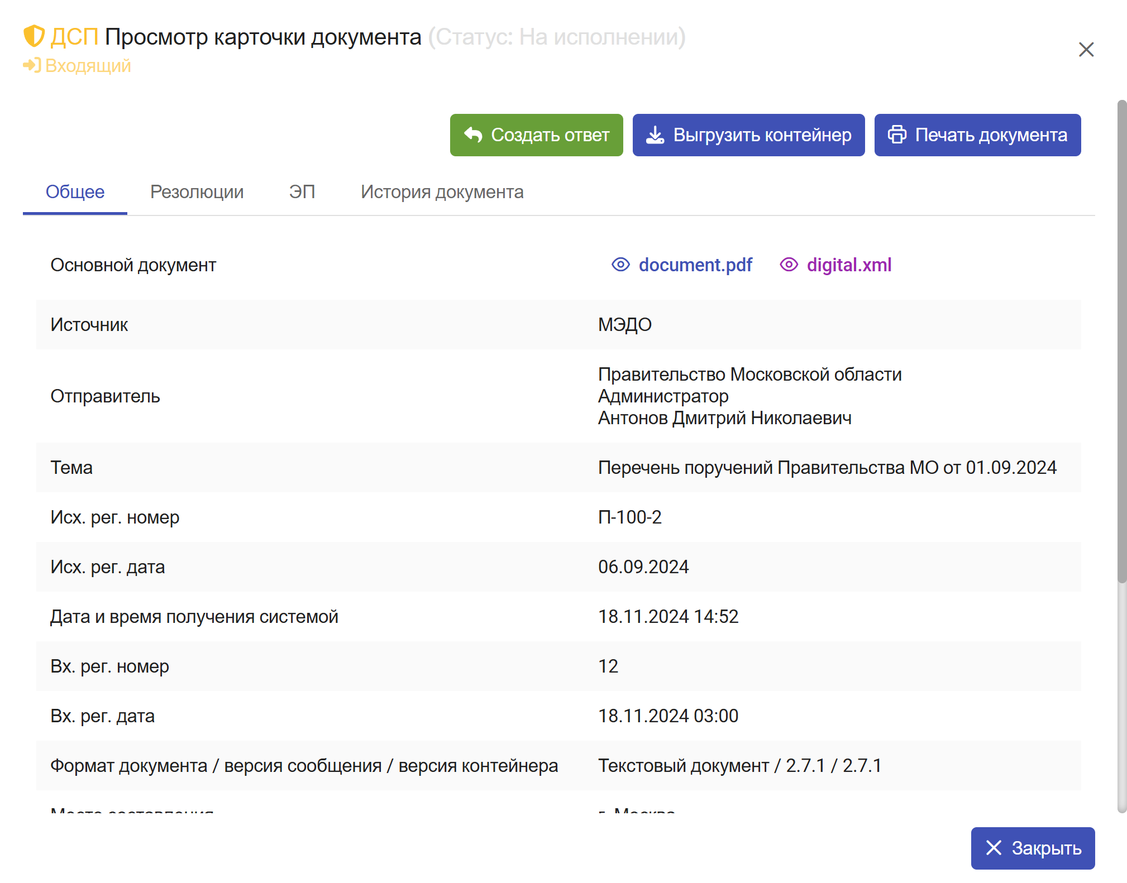The image size is (1127, 883).
Task: Click the reply arrow icon on Создать ответ
Action: coord(473,135)
